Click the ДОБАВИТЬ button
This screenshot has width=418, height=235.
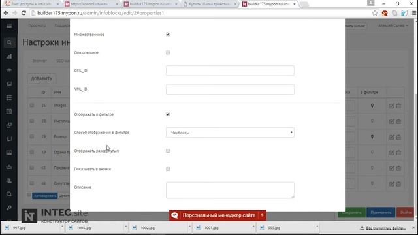42,78
